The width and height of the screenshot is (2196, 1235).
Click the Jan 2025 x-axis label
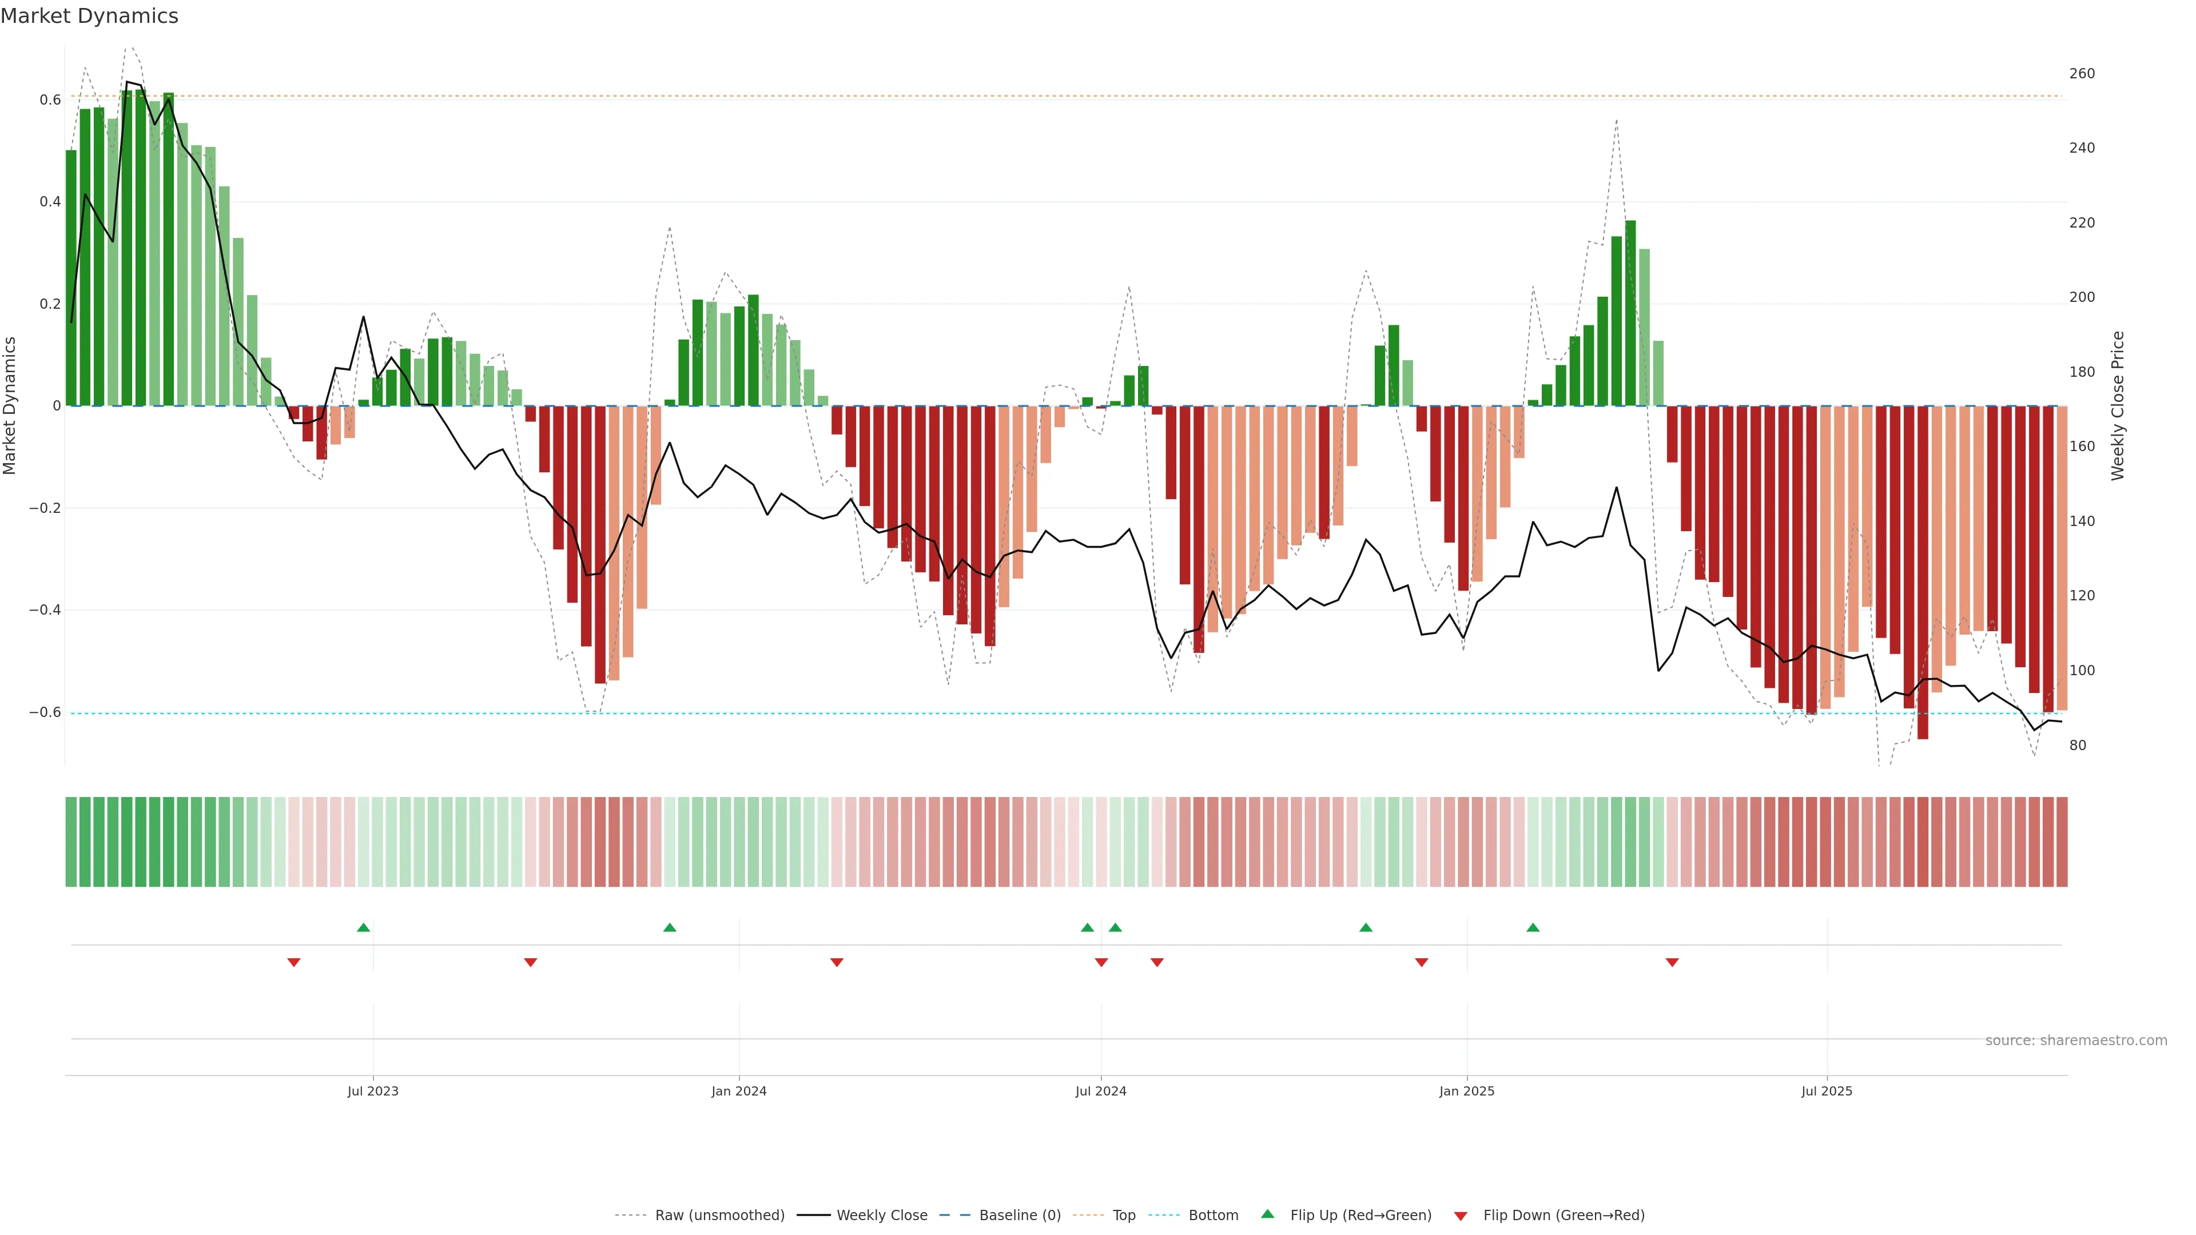tap(1466, 1091)
